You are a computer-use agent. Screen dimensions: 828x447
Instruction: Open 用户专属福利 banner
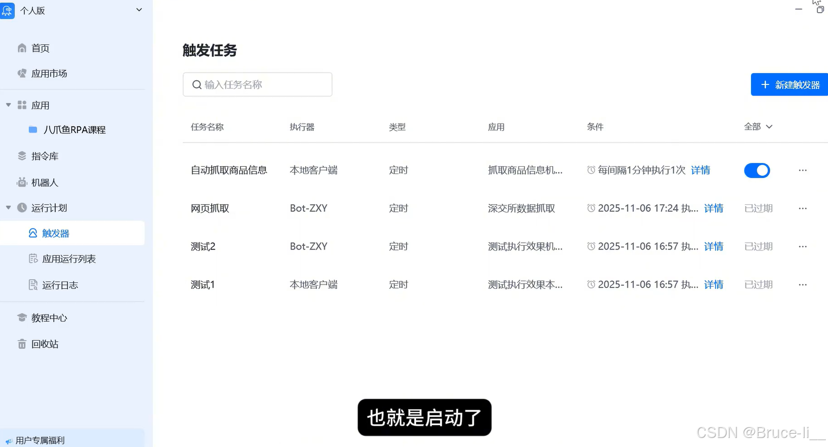point(72,439)
